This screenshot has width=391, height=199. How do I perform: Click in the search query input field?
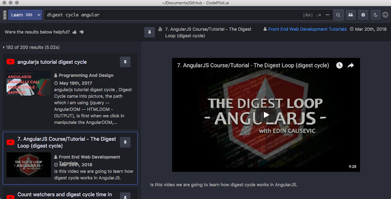point(172,15)
